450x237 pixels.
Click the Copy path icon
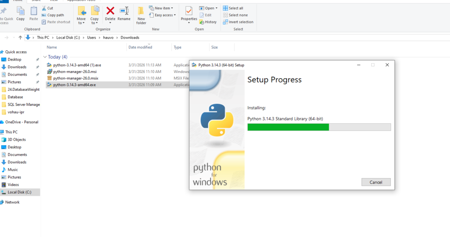[44, 15]
